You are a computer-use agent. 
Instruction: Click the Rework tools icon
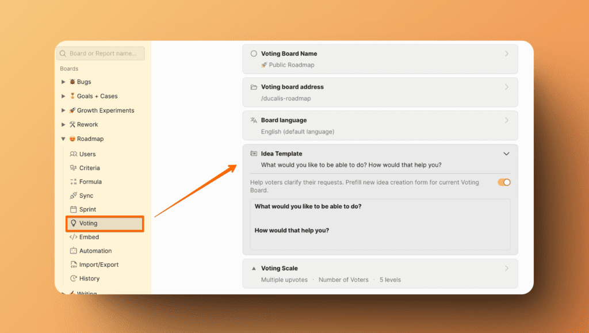(x=71, y=124)
